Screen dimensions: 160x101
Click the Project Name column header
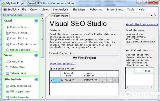(x=70, y=74)
